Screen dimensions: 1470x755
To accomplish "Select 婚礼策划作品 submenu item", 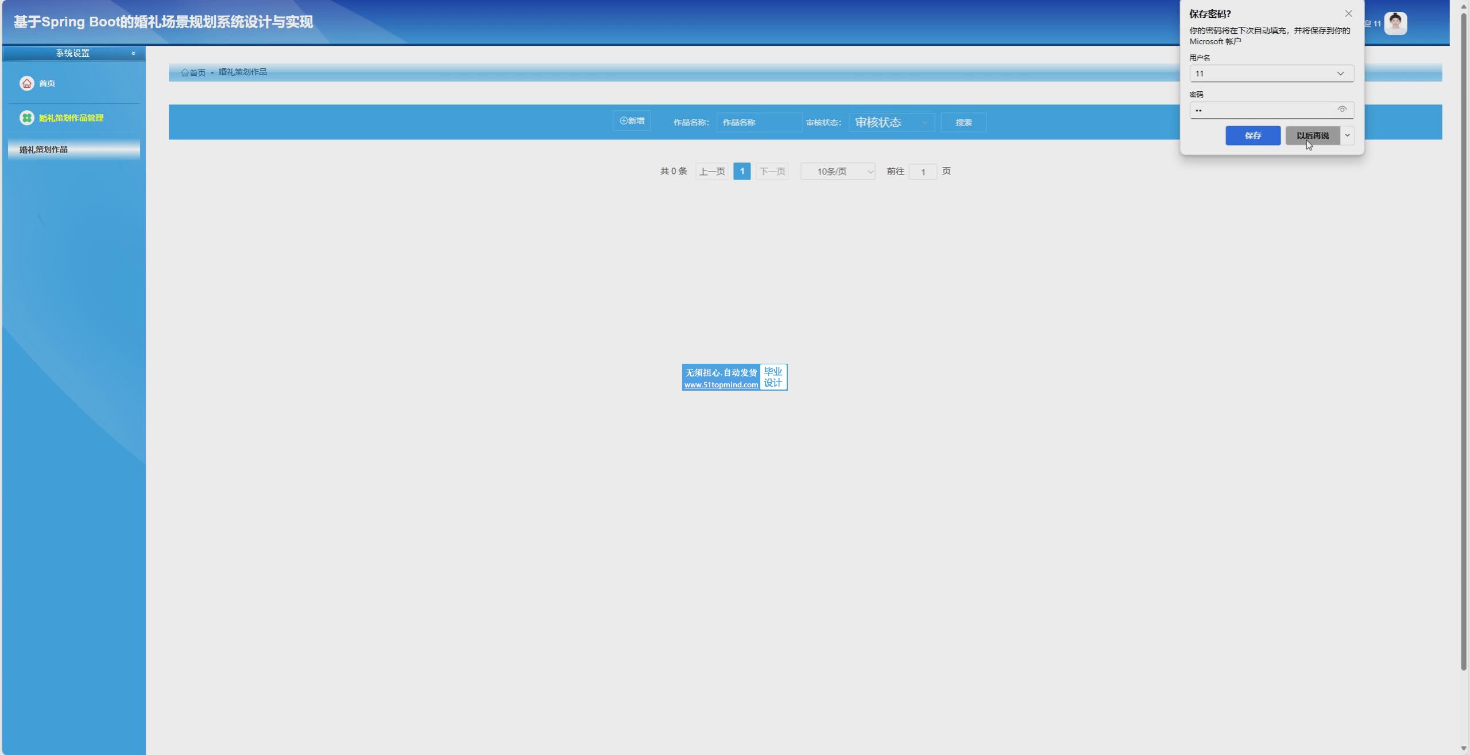I will click(44, 150).
